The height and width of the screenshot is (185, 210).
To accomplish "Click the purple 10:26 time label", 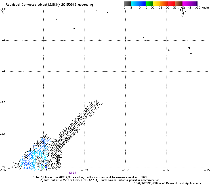I will (72, 173).
